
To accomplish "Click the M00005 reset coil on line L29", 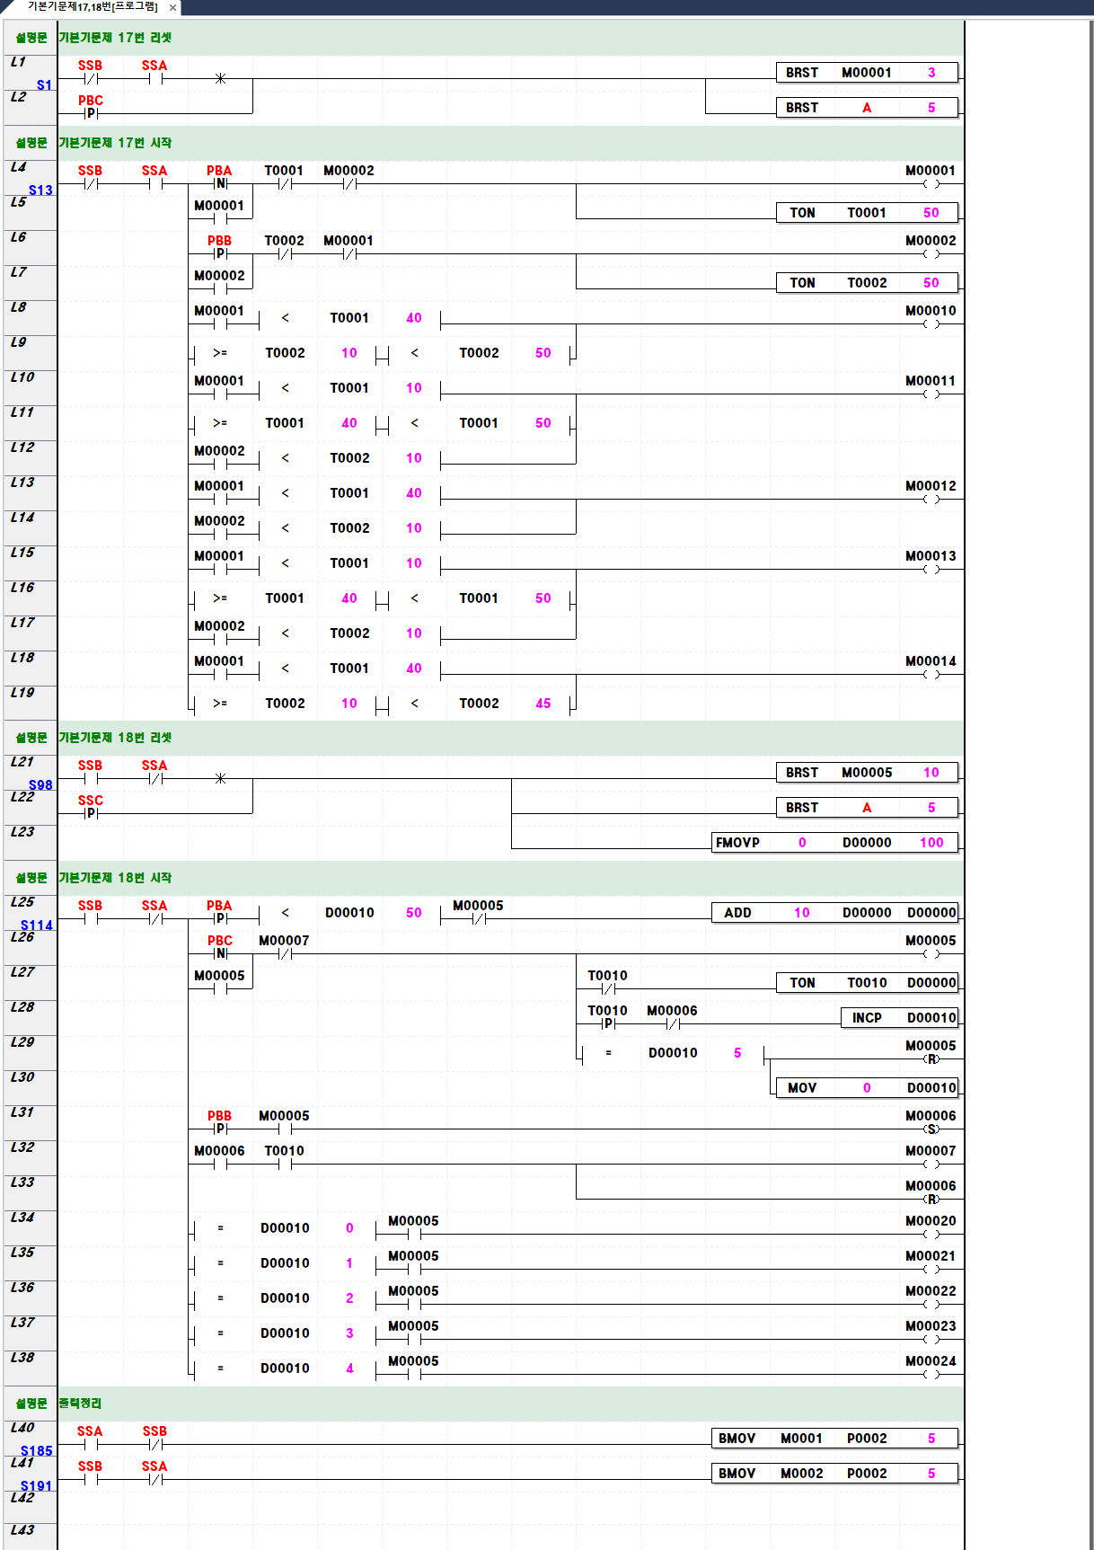I will pos(931,1058).
